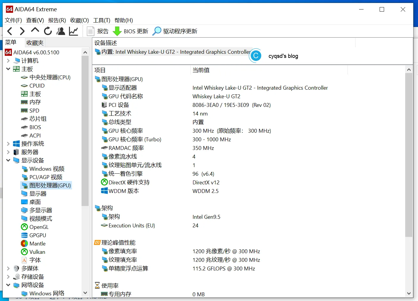Select the 多显示器 item
Viewport: 418px width, 301px height.
pyautogui.click(x=37, y=210)
